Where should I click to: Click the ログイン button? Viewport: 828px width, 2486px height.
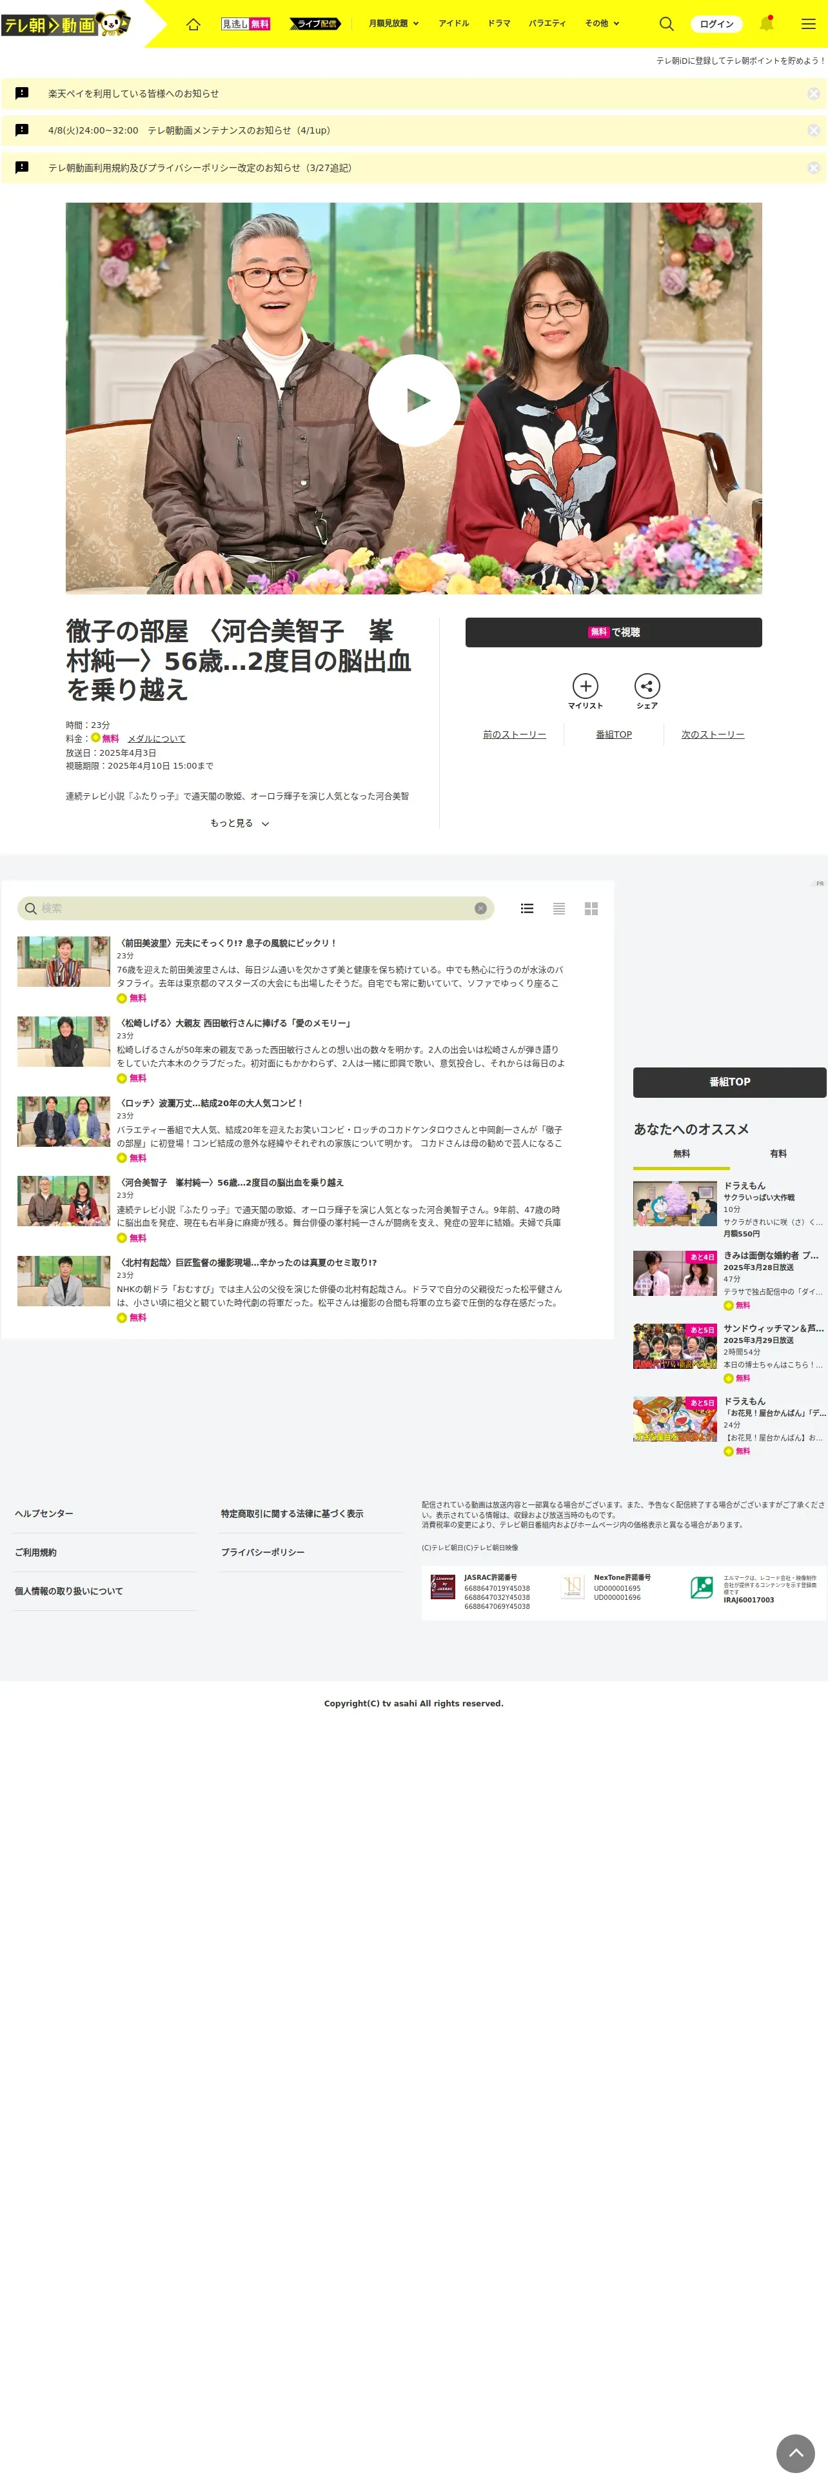pos(716,24)
